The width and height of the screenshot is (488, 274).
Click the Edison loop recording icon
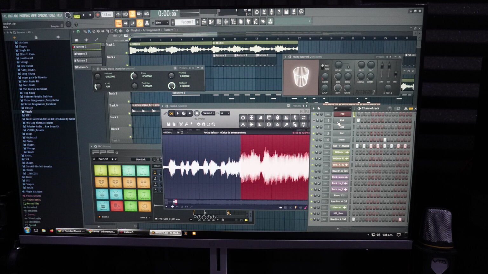click(x=171, y=113)
